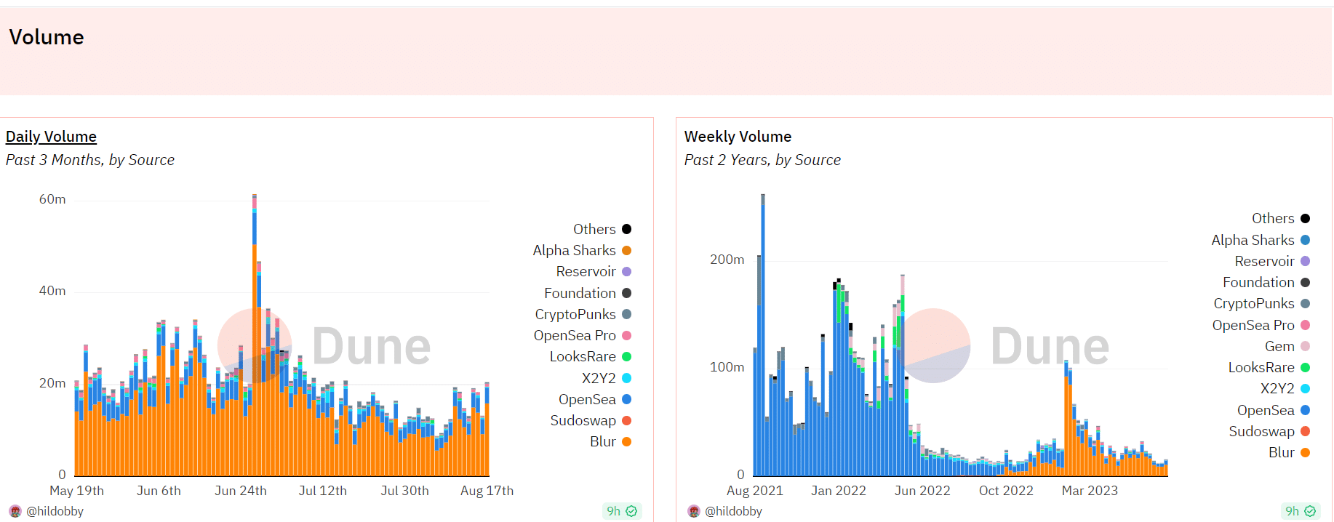Image resolution: width=1334 pixels, height=522 pixels.
Task: Toggle Blur series in Daily Volume legend
Action: point(603,442)
